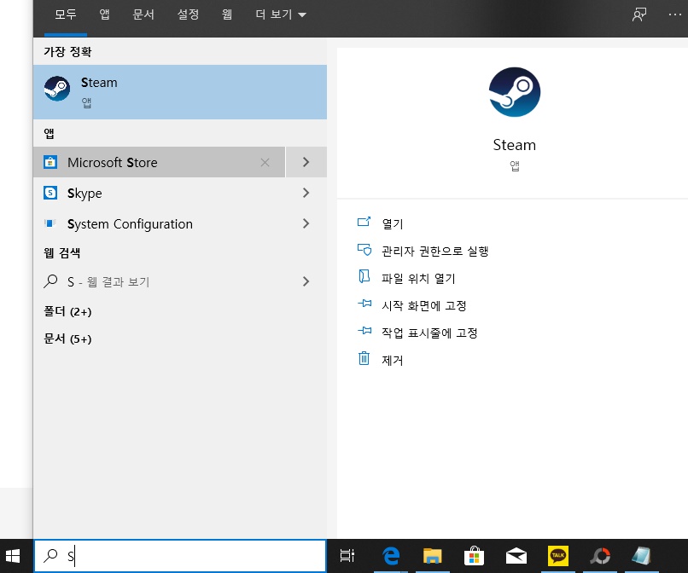This screenshot has width=688, height=573.
Task: Choose 파일 위치 열기 action
Action: coord(418,278)
